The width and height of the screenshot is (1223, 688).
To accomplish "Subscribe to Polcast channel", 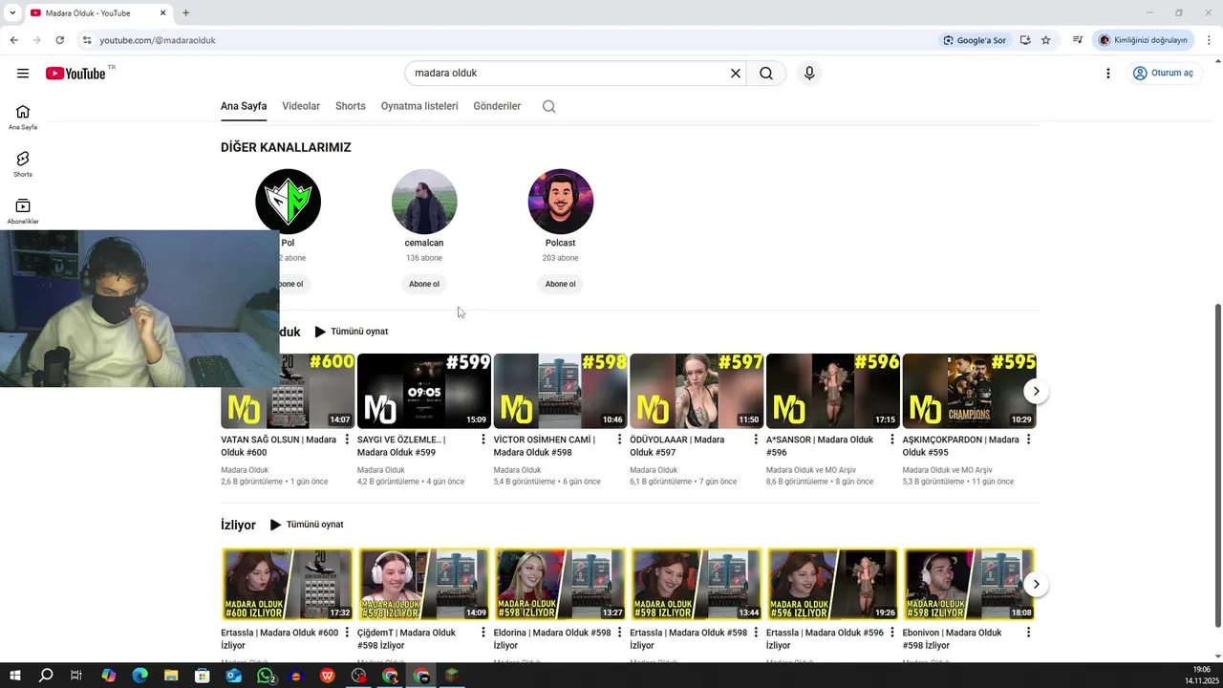I will [561, 284].
